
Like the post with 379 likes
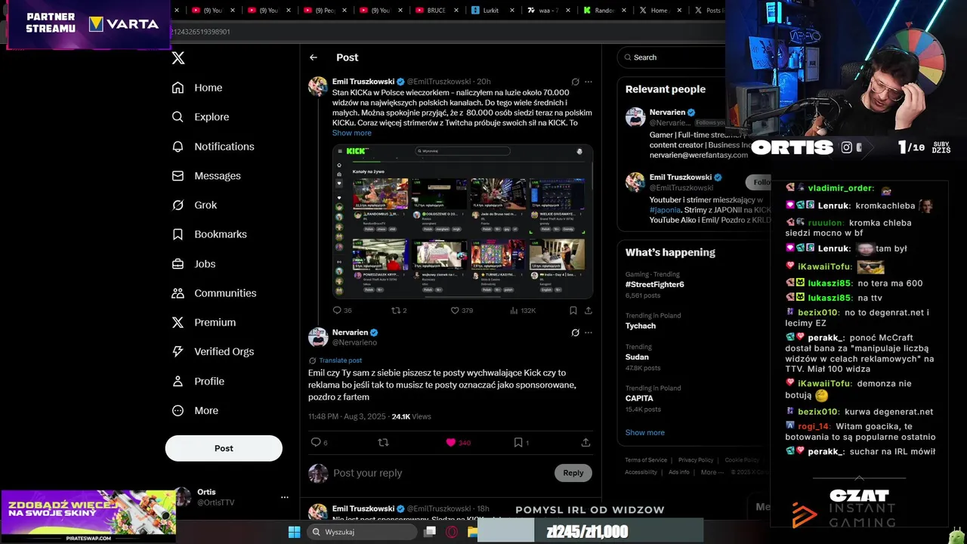455,310
